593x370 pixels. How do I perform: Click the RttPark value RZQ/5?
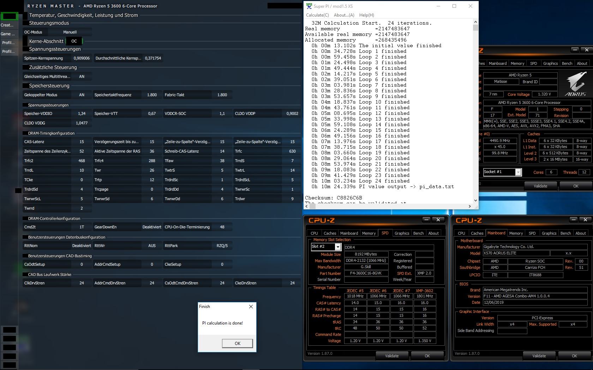(222, 246)
